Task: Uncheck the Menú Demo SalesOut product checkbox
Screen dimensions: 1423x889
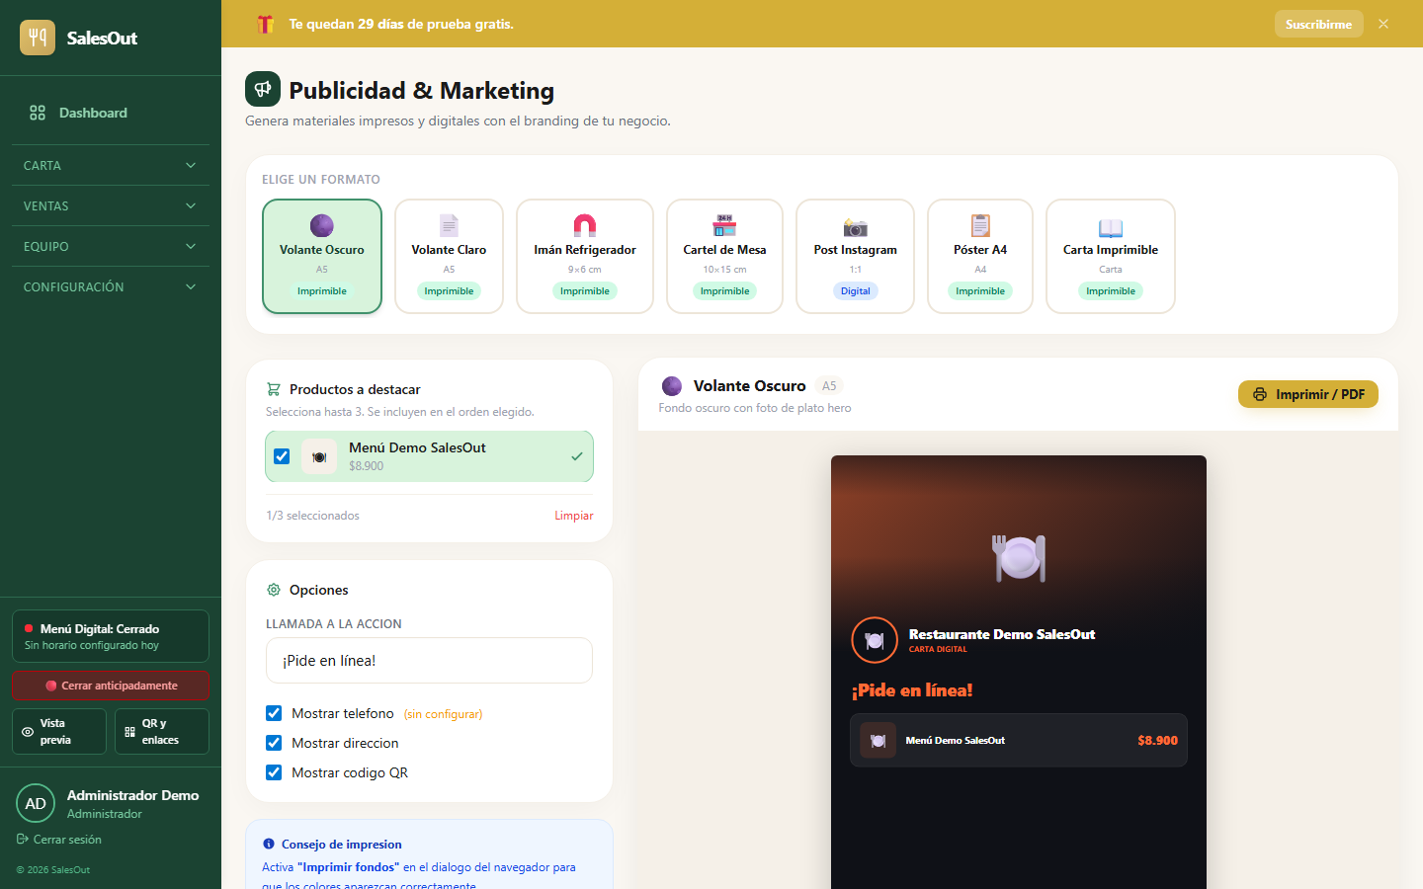Action: [x=282, y=456]
